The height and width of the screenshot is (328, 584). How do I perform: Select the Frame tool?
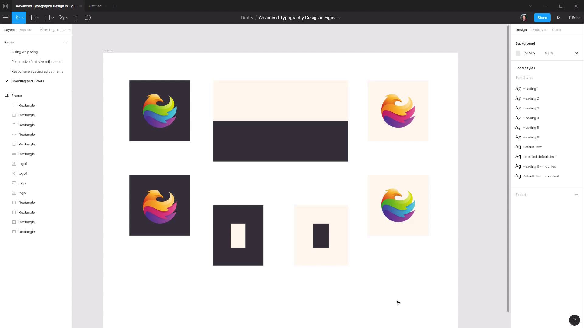click(33, 17)
